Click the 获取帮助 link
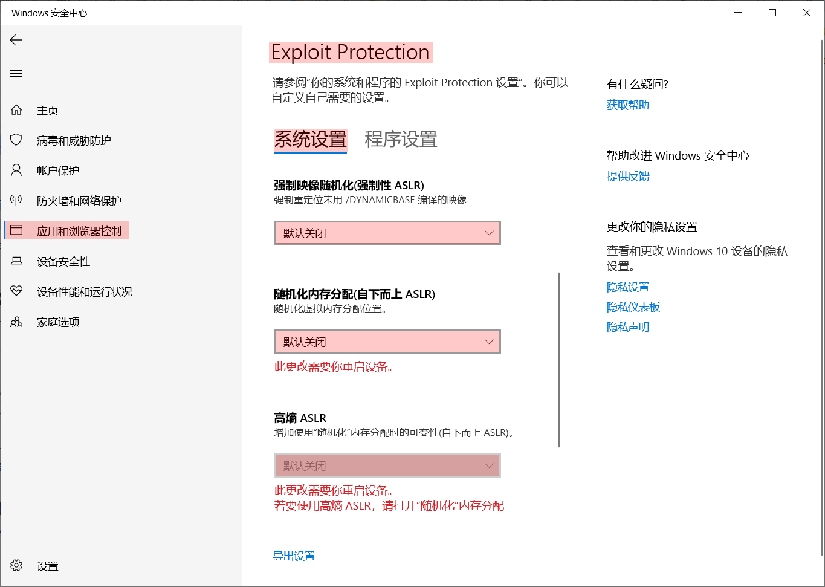This screenshot has width=825, height=587. point(627,104)
